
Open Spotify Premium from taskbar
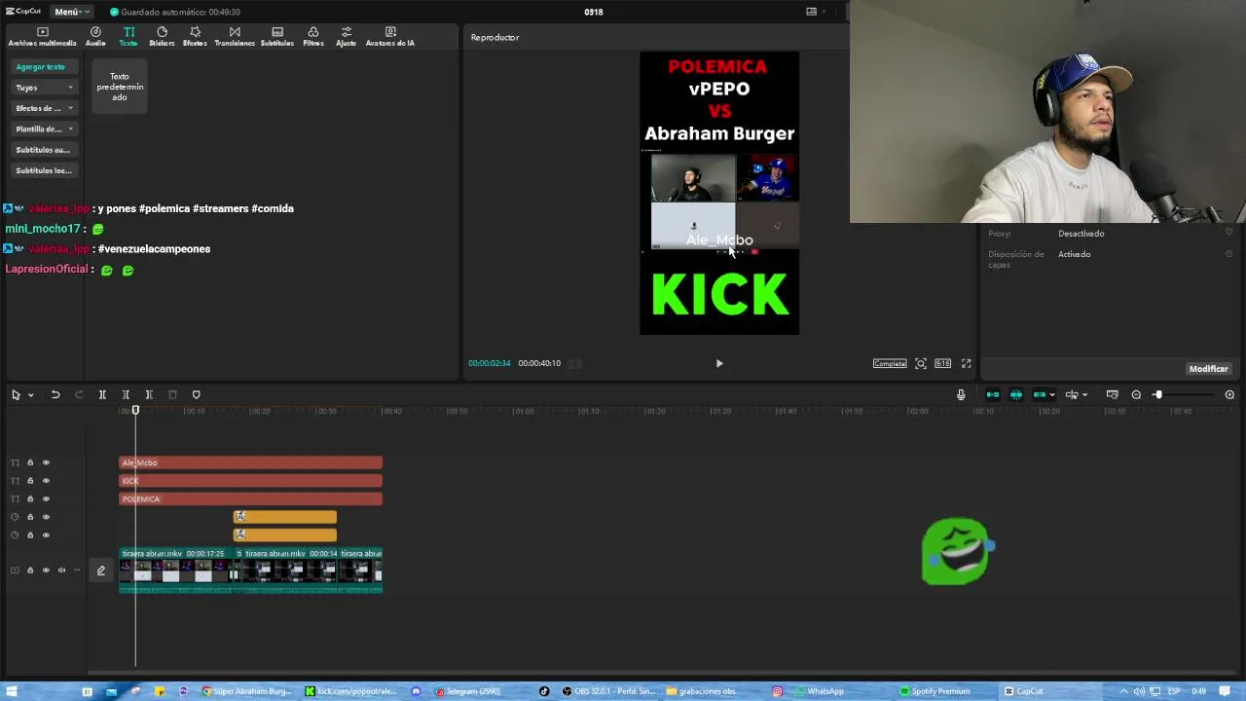click(x=935, y=691)
